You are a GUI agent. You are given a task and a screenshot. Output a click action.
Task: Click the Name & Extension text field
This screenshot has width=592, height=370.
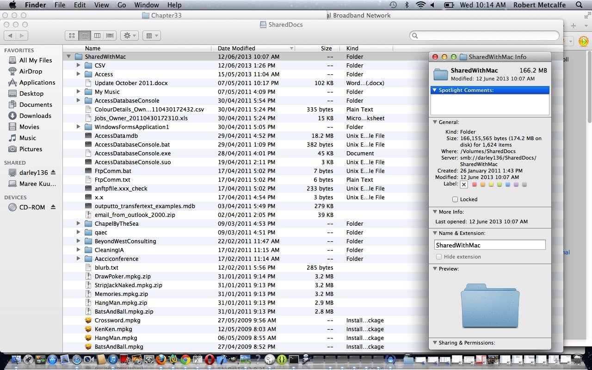[490, 245]
